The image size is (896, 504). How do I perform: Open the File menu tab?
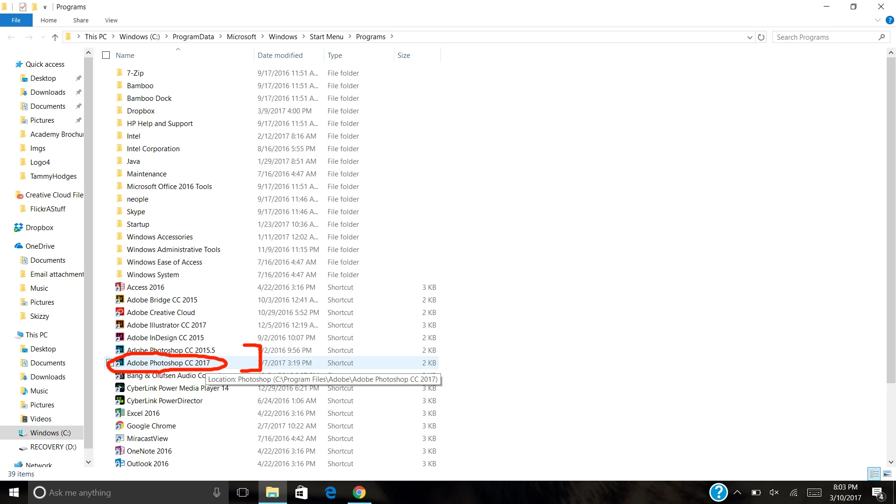coord(16,20)
